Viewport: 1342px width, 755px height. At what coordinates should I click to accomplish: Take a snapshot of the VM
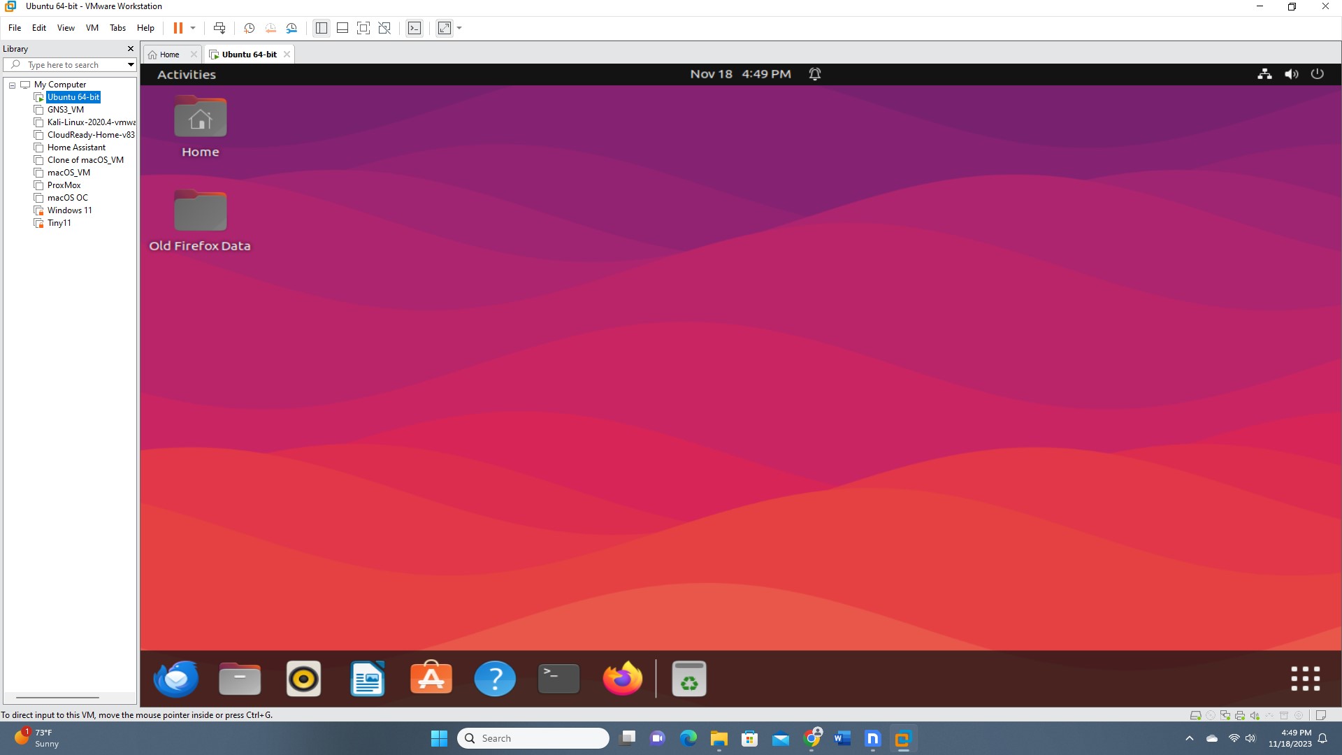[249, 28]
